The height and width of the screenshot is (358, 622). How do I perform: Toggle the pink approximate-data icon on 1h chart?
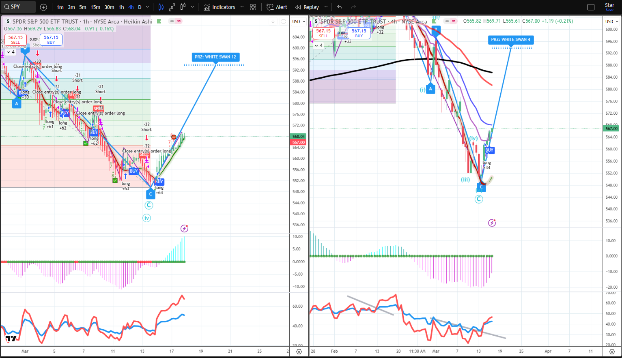click(x=179, y=21)
